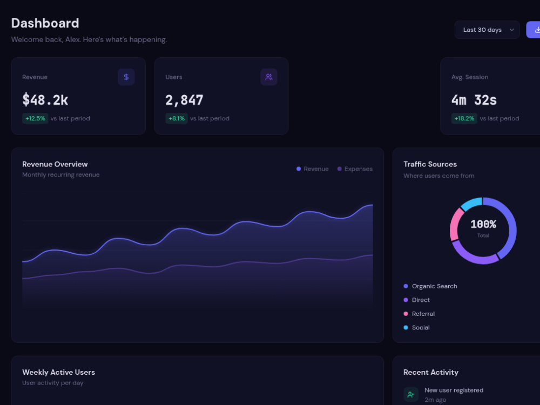Viewport: 540px width, 405px height.
Task: Click the Dashboard page title
Action: point(45,23)
